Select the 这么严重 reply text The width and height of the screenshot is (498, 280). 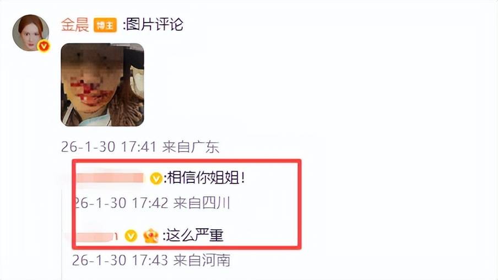click(x=194, y=235)
